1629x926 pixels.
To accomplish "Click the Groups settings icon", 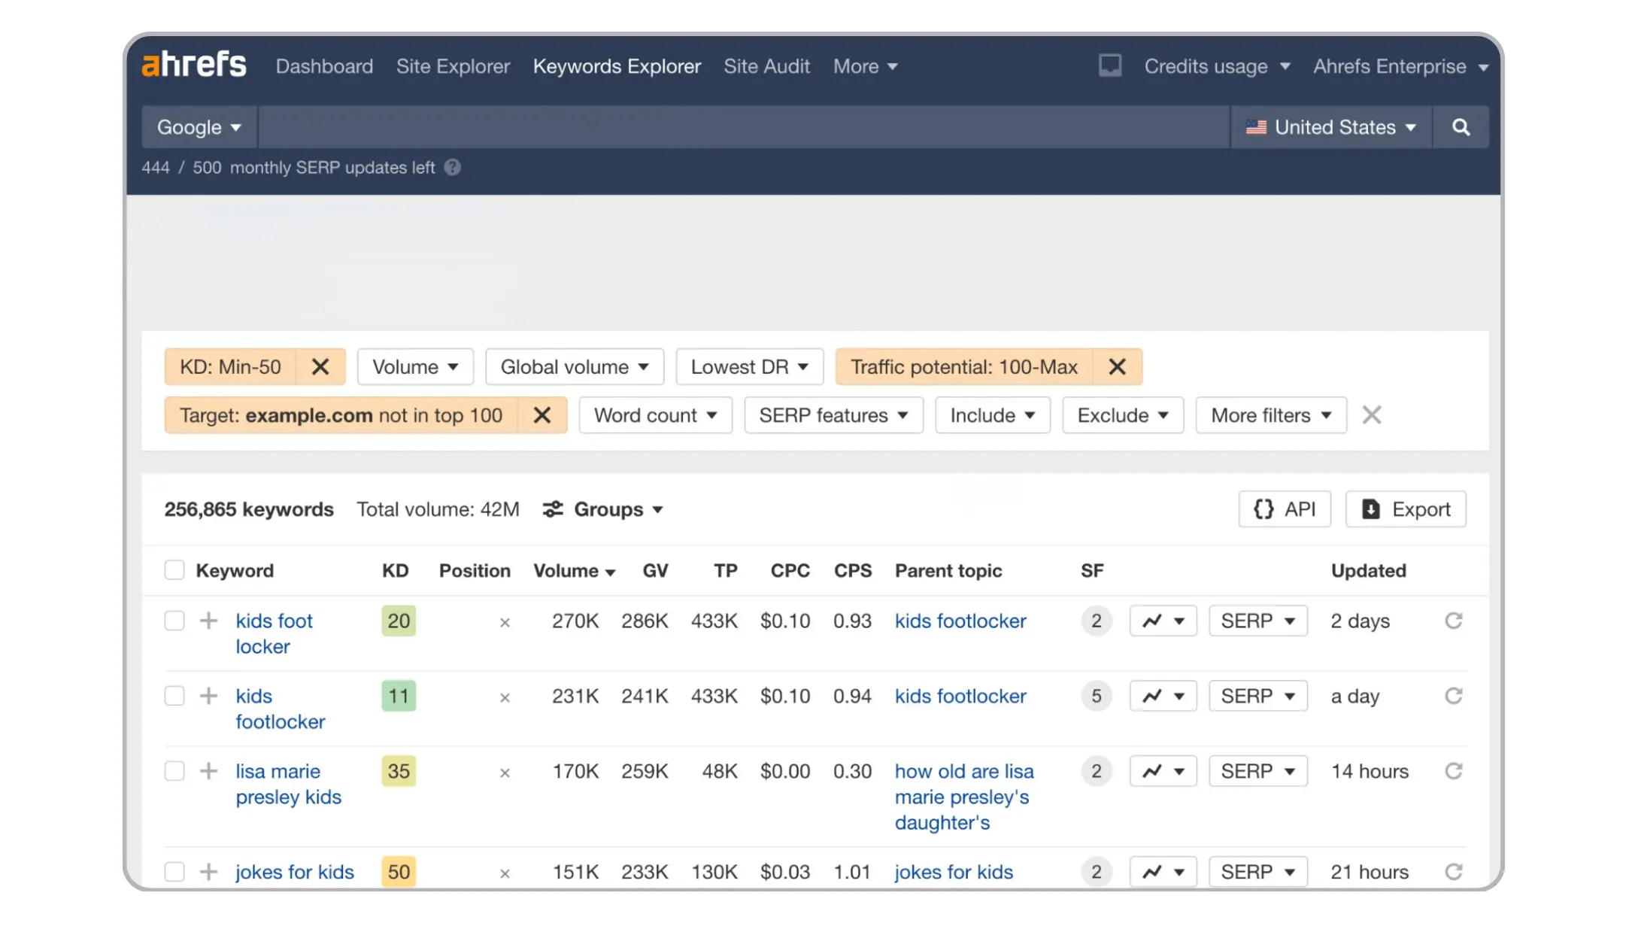I will point(553,509).
